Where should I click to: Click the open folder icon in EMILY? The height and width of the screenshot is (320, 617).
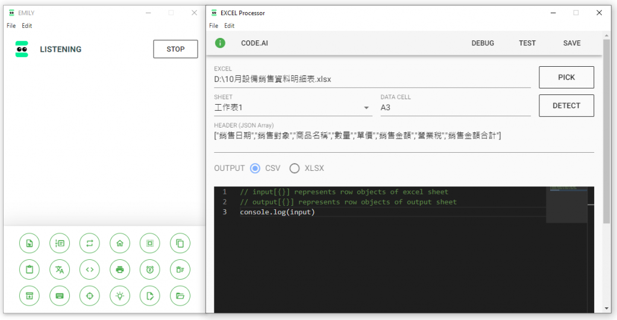180,296
